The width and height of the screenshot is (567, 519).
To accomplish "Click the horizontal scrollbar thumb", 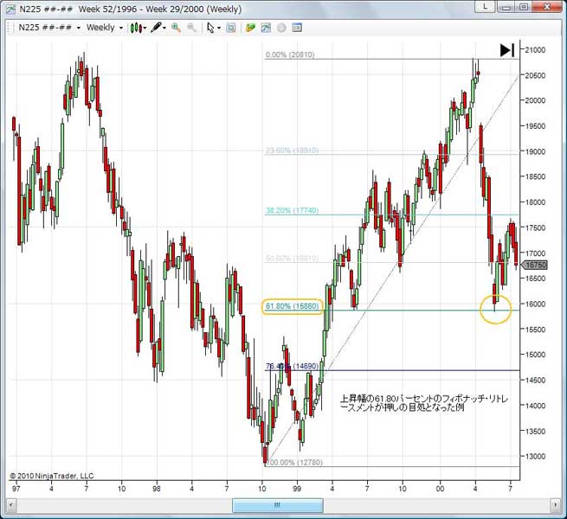I will click(x=276, y=504).
